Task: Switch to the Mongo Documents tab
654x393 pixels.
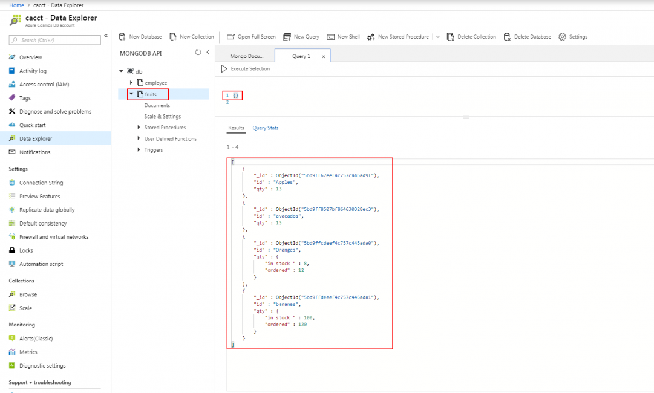Action: point(247,56)
